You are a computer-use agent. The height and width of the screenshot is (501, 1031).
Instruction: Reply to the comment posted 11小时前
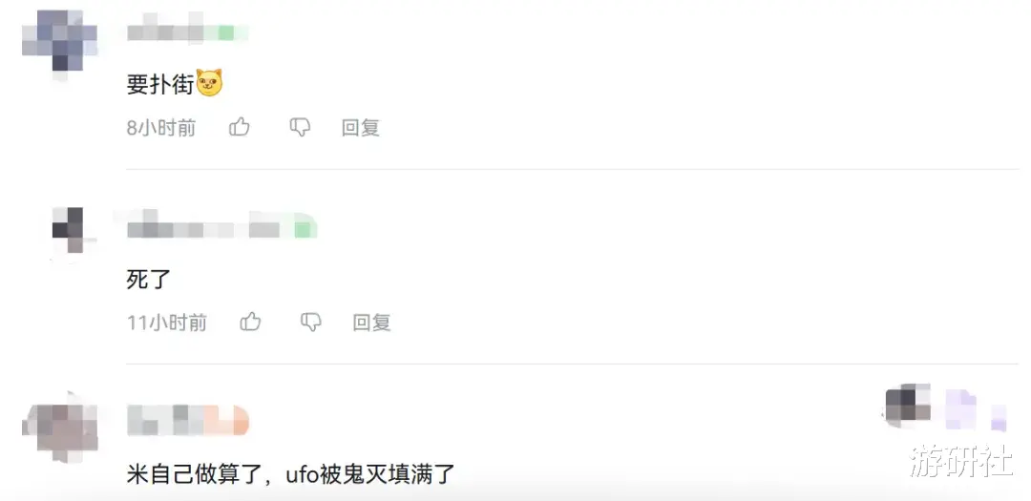[x=371, y=323]
